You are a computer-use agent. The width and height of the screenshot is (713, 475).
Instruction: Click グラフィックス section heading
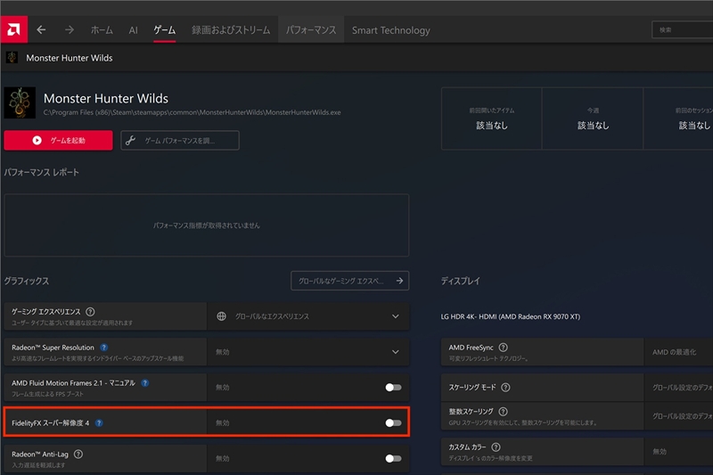[x=27, y=281]
